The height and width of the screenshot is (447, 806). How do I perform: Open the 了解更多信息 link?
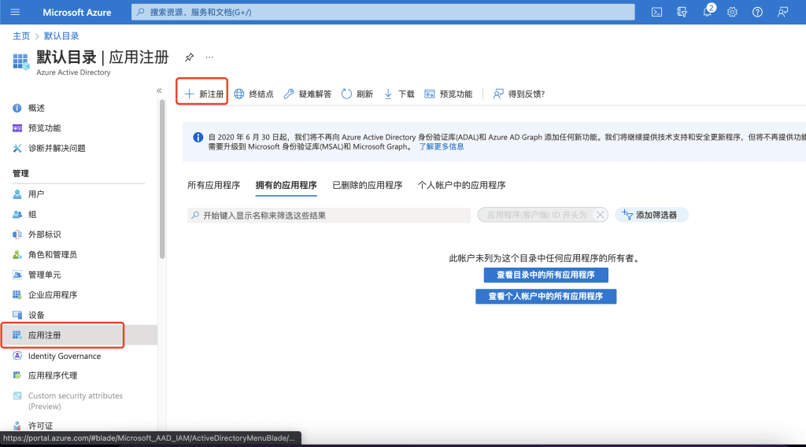coord(441,146)
